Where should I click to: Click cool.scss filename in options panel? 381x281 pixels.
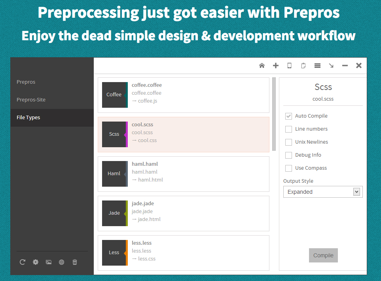pos(323,99)
